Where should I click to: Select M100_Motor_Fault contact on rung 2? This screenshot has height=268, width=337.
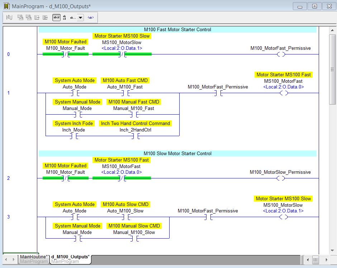[x=66, y=178]
